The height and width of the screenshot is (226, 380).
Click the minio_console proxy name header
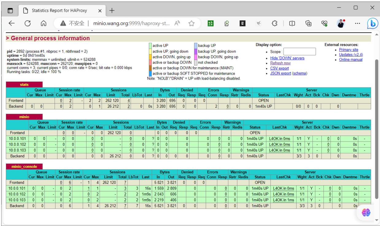(25, 166)
